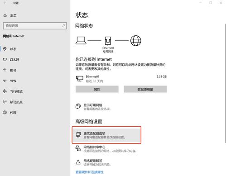Click the 你已连接到 Internet heading
The height and width of the screenshot is (176, 226).
[94, 59]
